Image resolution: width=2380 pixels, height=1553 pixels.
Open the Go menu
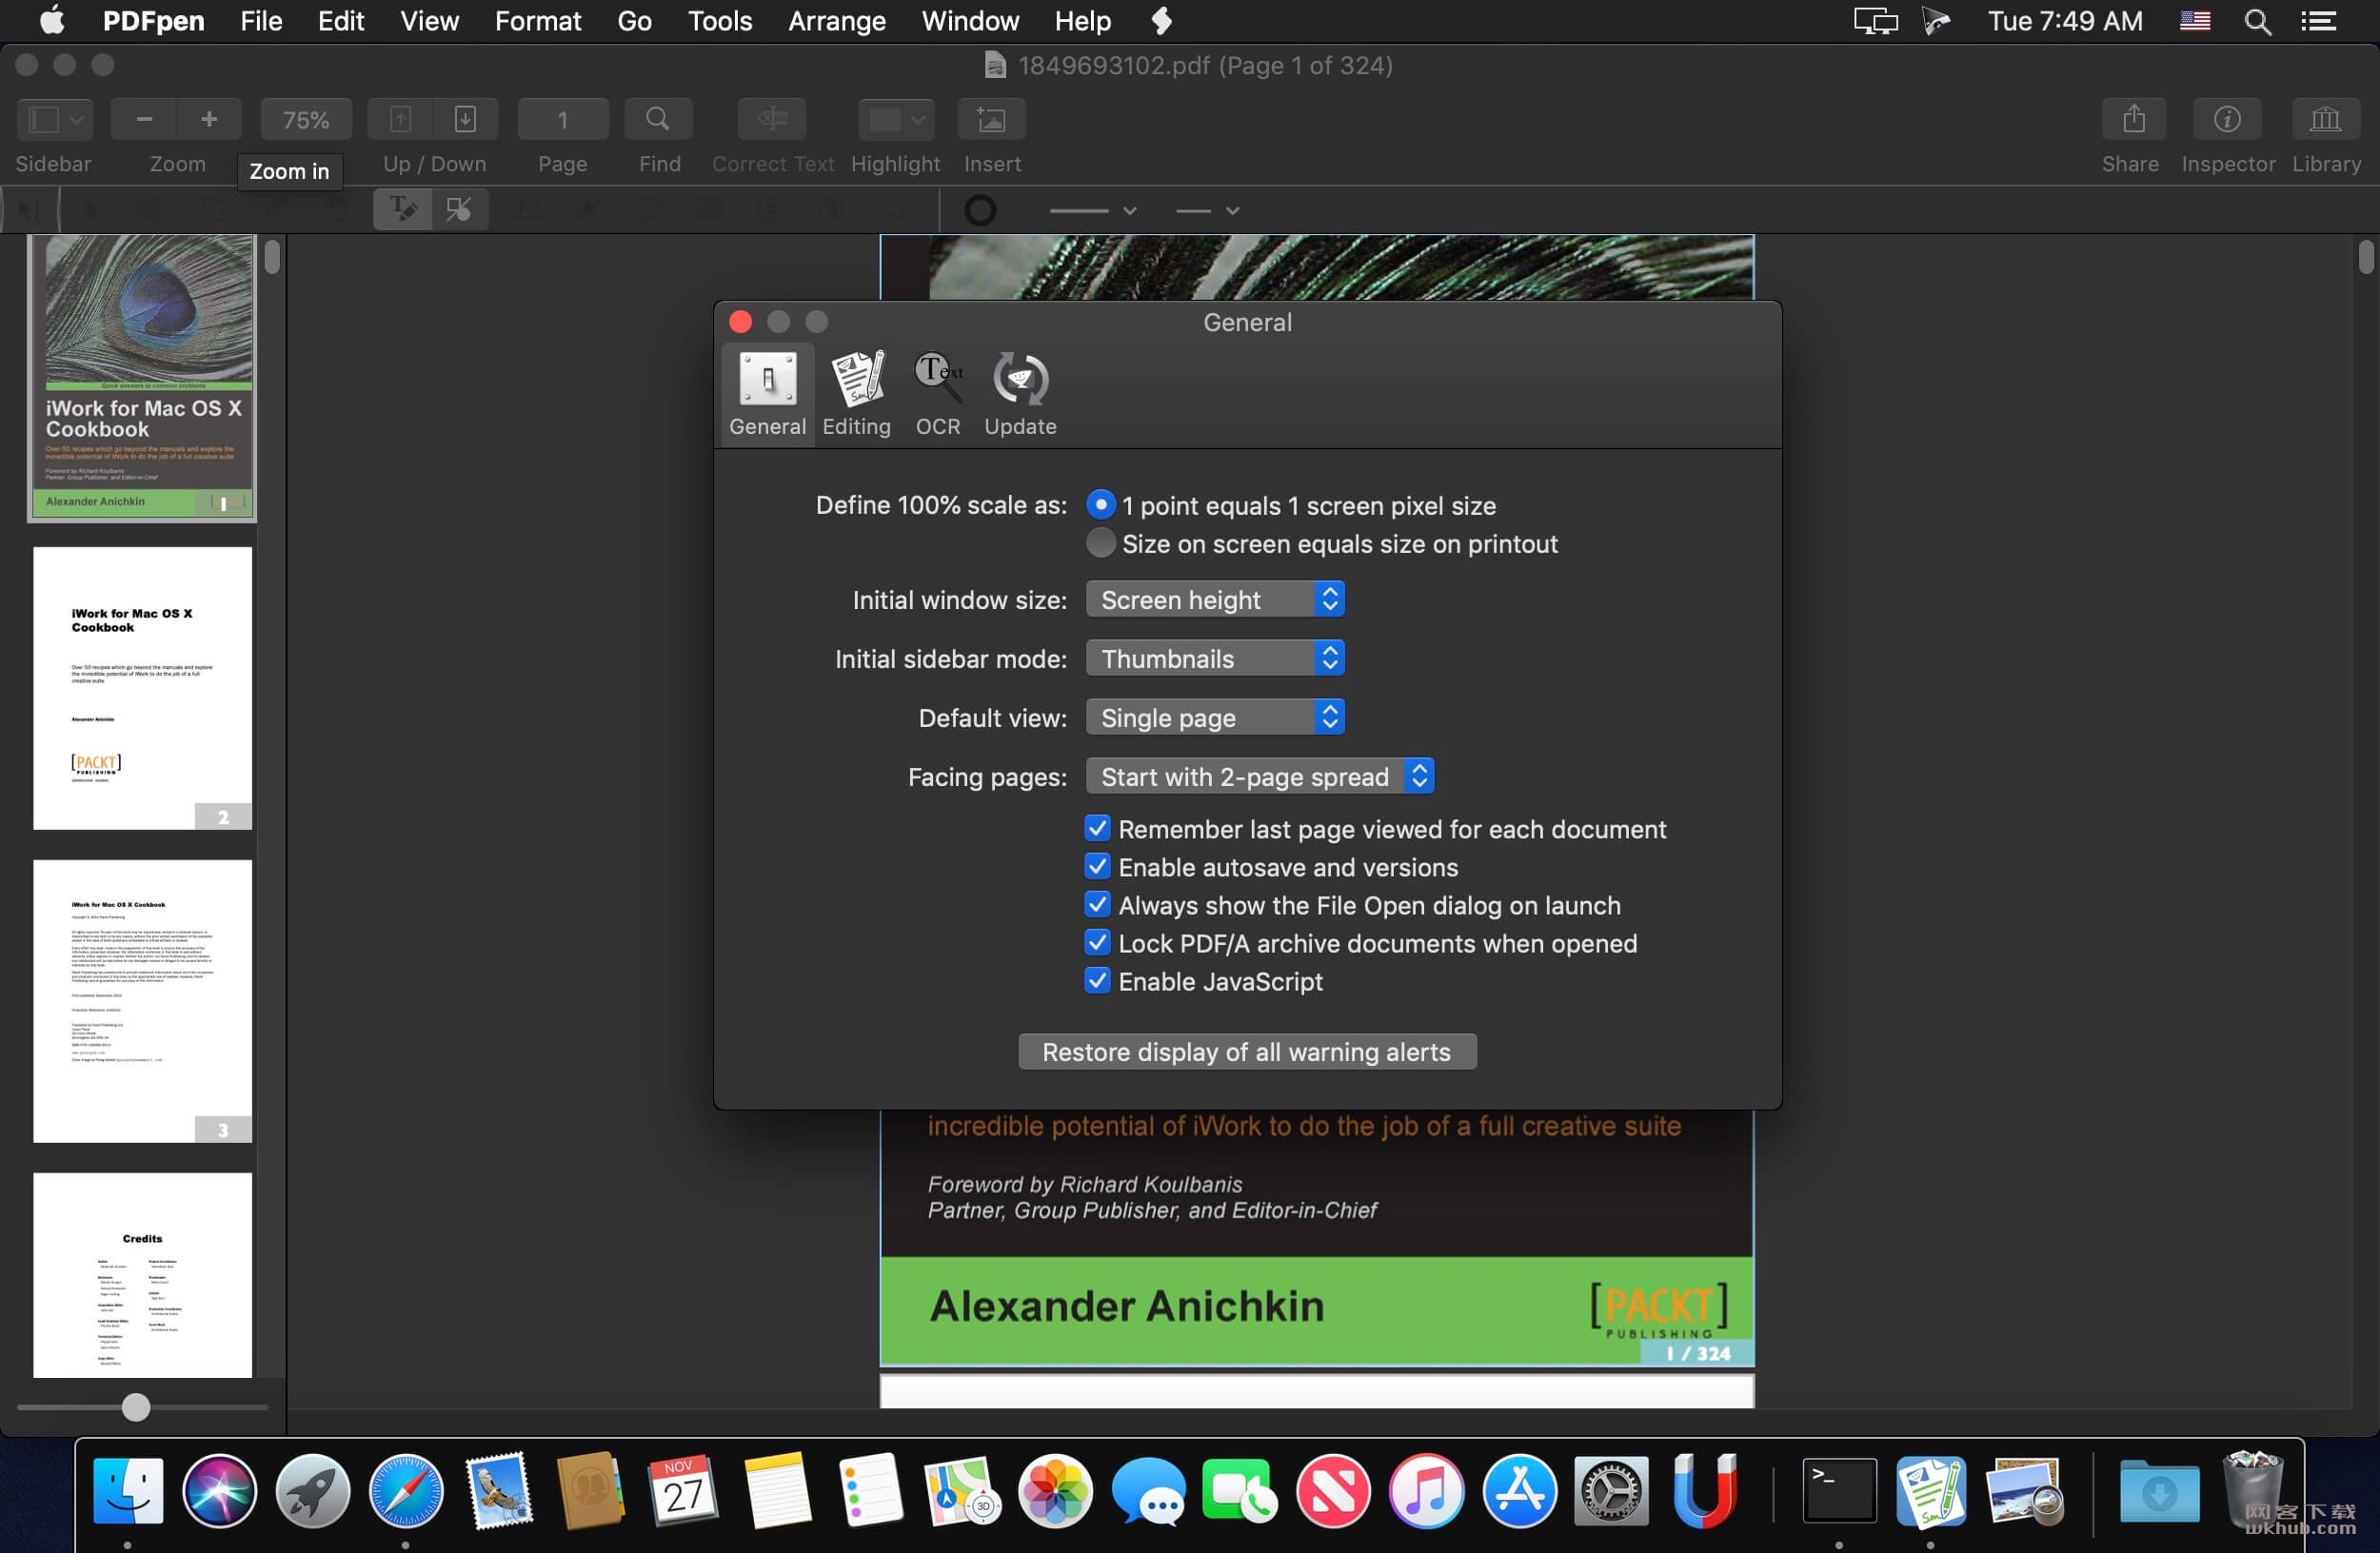coord(634,21)
